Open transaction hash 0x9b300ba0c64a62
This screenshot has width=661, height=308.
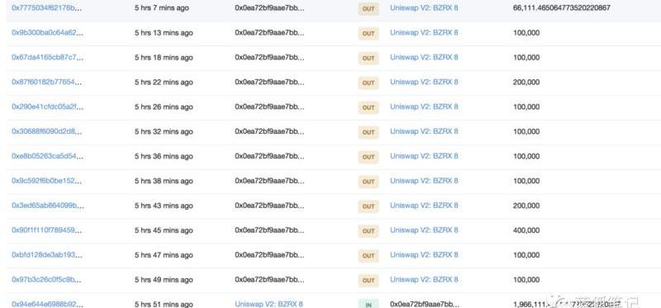pos(47,33)
